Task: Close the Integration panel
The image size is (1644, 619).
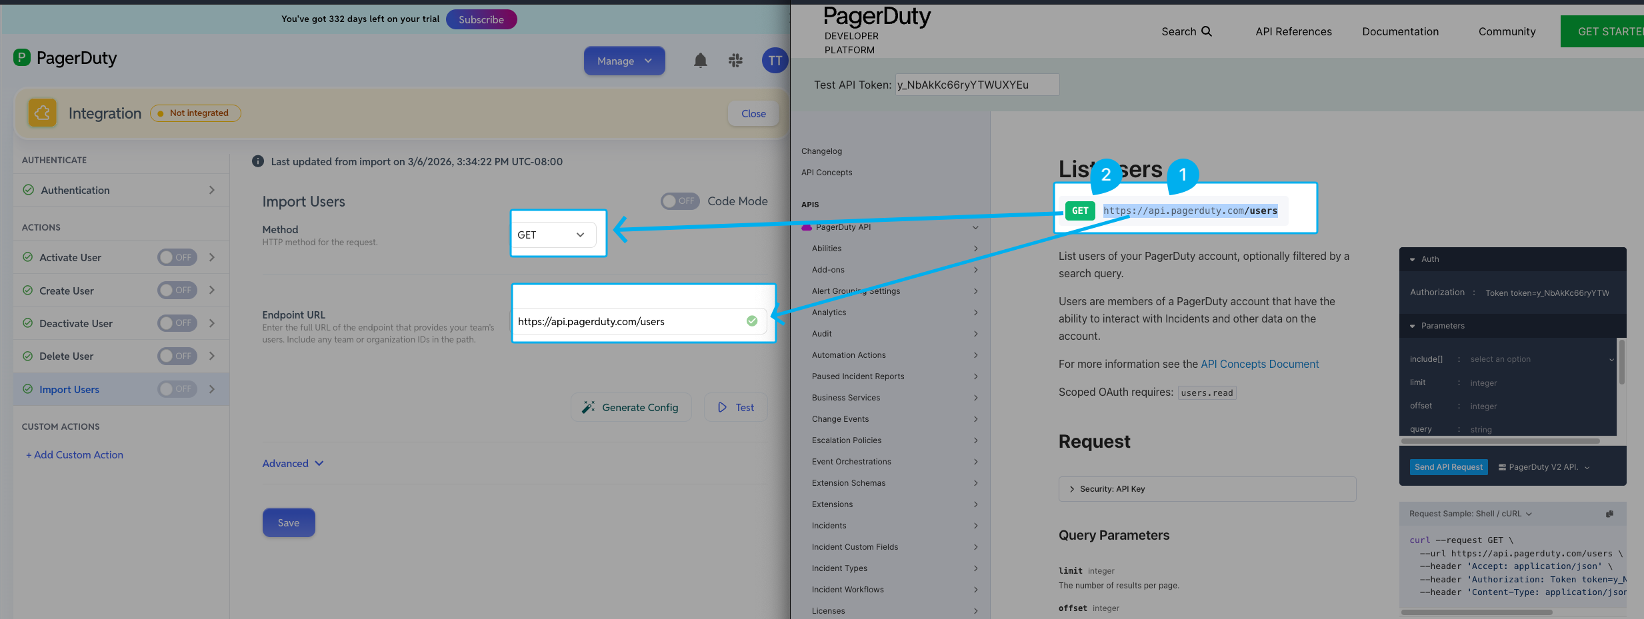Action: pyautogui.click(x=753, y=113)
